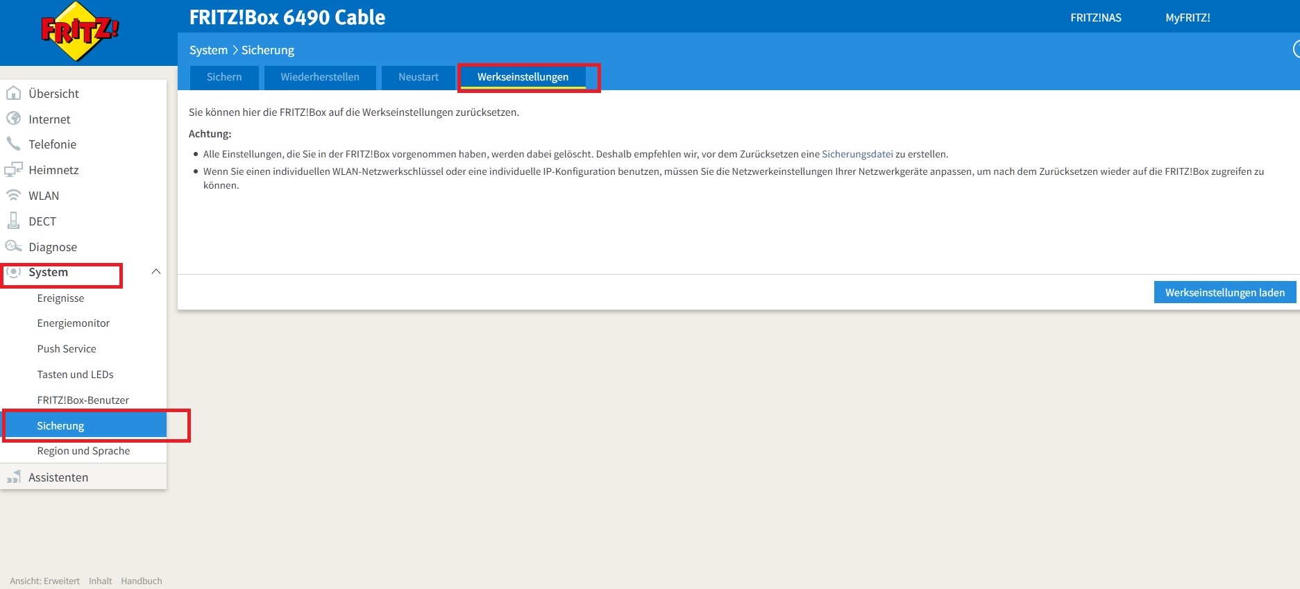
Task: Open Tasten und LEDs submenu item
Action: [x=75, y=375]
